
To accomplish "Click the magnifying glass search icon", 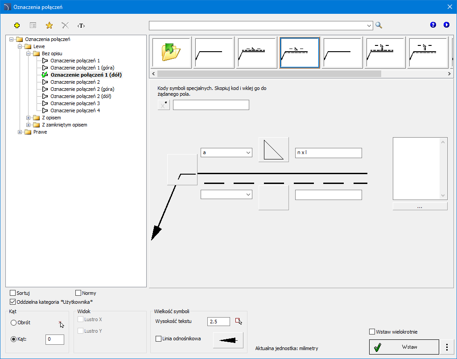I will pos(379,25).
